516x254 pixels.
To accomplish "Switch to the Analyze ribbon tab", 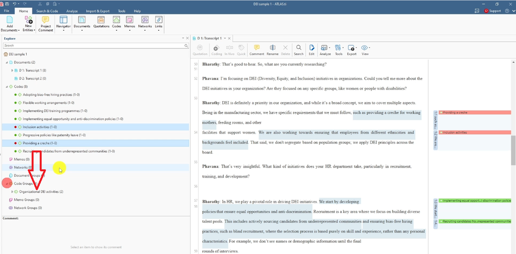I will click(72, 11).
